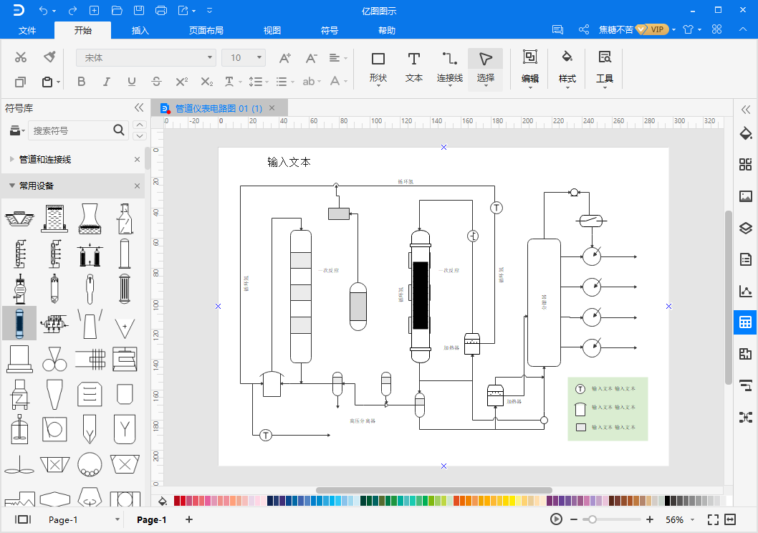758x533 pixels.
Task: Click the VIP badge
Action: coord(652,29)
